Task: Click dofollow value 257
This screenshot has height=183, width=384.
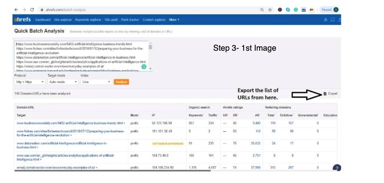Action: coord(291,168)
